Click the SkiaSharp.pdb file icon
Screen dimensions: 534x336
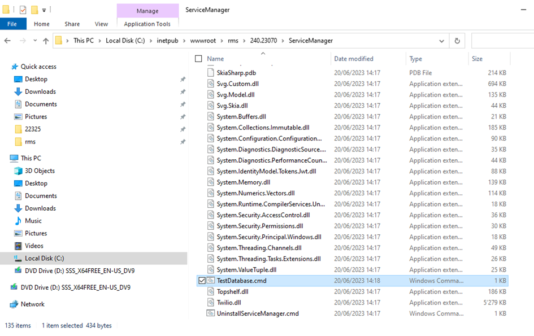(210, 72)
